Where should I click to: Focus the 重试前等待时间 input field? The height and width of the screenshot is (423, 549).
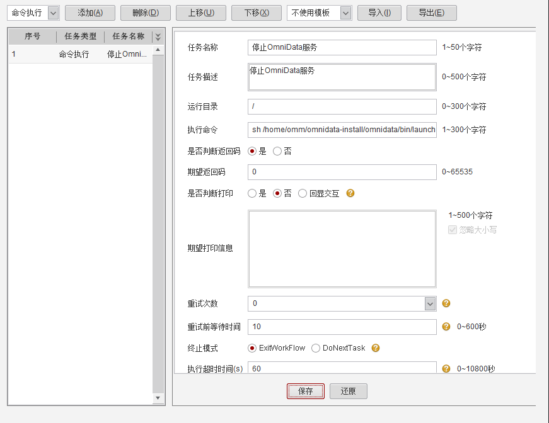click(342, 327)
